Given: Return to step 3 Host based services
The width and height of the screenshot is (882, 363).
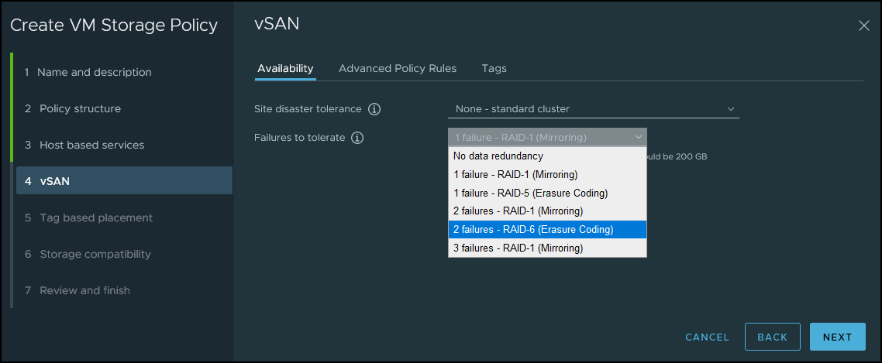Looking at the screenshot, I should tap(91, 145).
